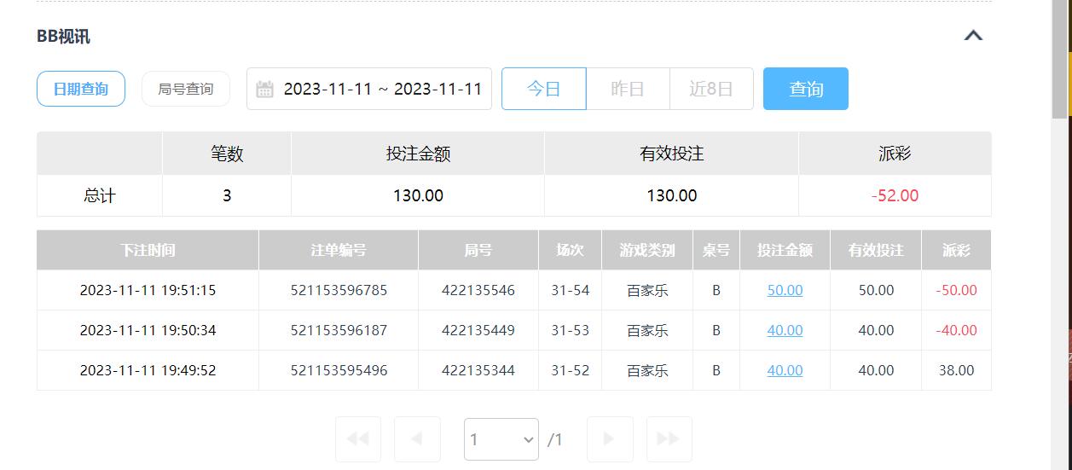Click the calendar icon in date field
The height and width of the screenshot is (470, 1072).
coord(265,89)
